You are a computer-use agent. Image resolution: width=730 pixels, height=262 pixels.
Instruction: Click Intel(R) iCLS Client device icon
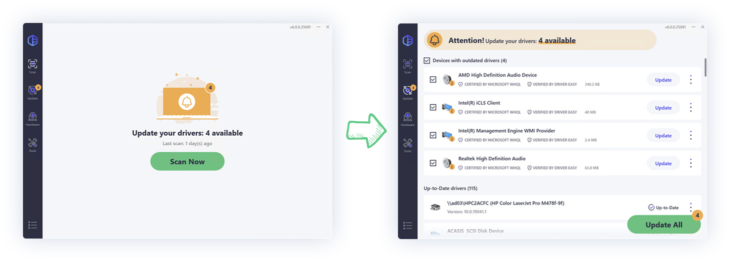coord(448,108)
